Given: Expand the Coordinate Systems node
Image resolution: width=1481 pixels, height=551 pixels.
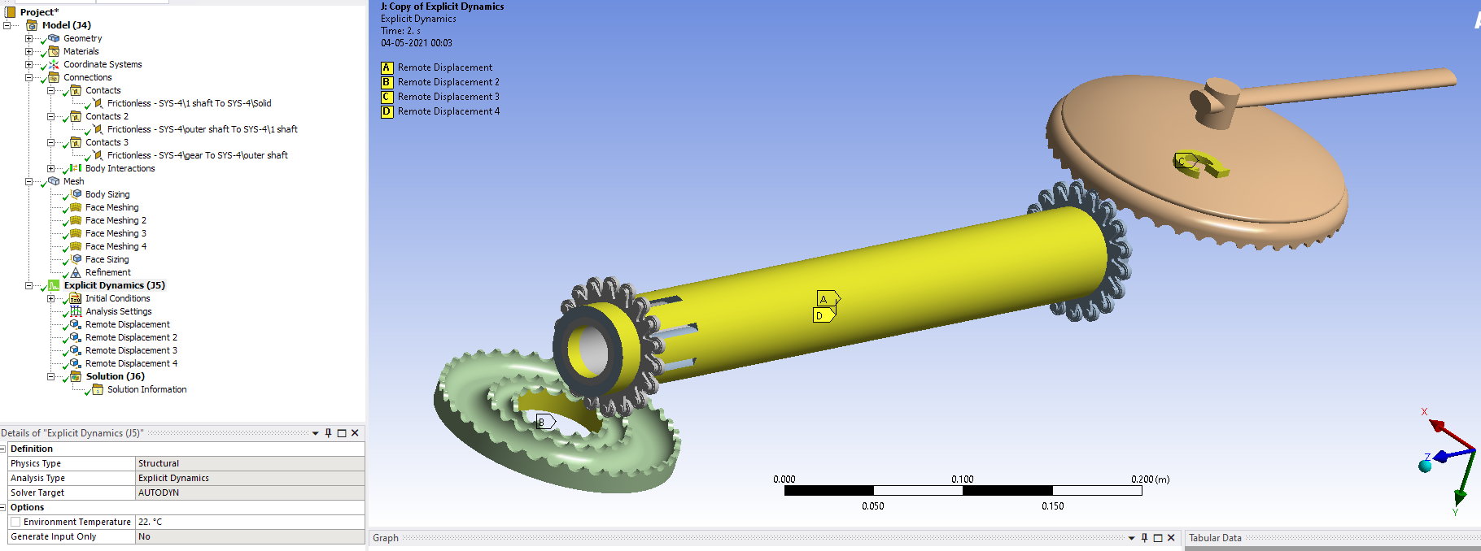Looking at the screenshot, I should point(29,64).
